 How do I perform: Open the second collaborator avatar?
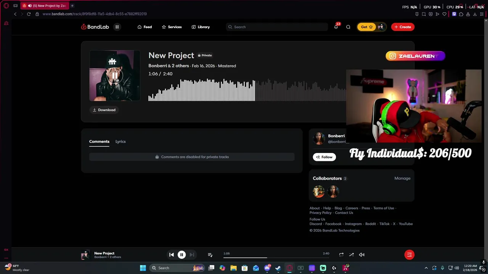333,191
